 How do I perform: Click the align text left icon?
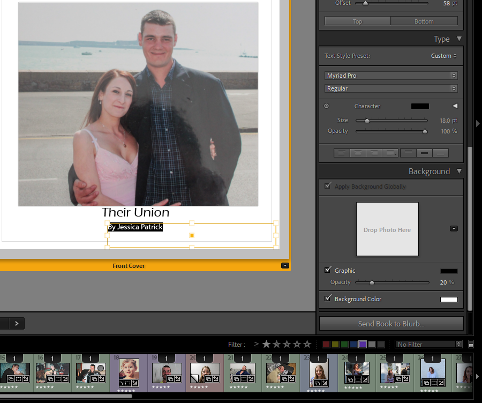coord(342,153)
